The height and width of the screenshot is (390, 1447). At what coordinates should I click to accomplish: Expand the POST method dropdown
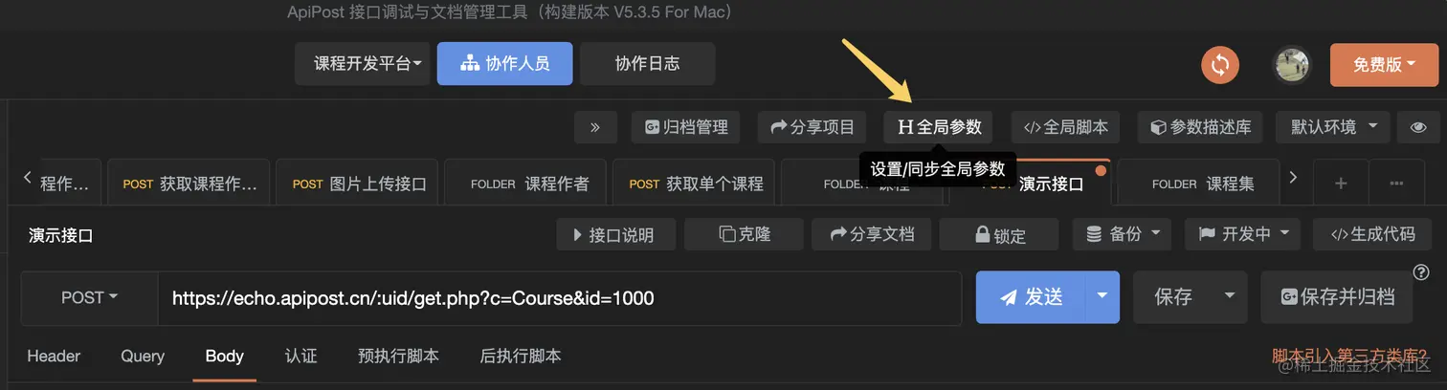[x=89, y=298]
